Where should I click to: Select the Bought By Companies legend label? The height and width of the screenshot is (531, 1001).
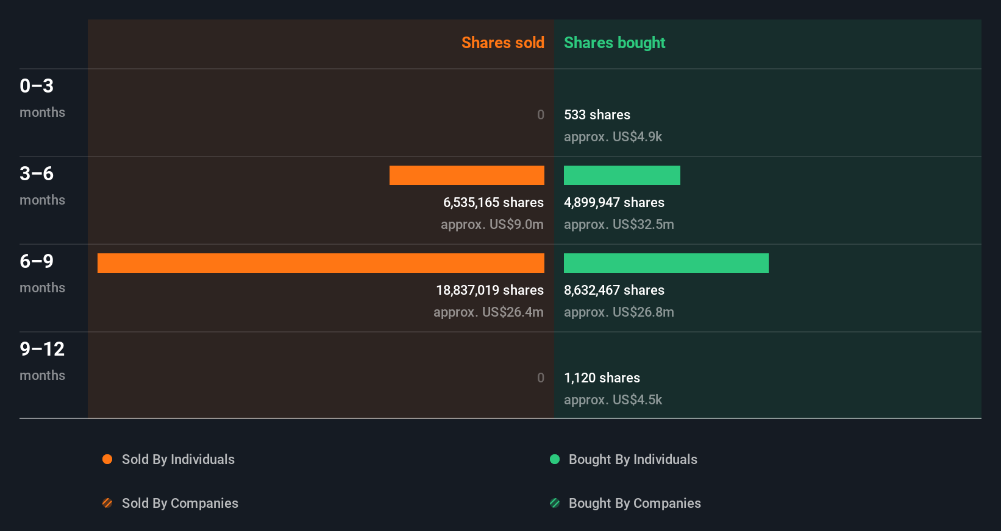coord(635,503)
